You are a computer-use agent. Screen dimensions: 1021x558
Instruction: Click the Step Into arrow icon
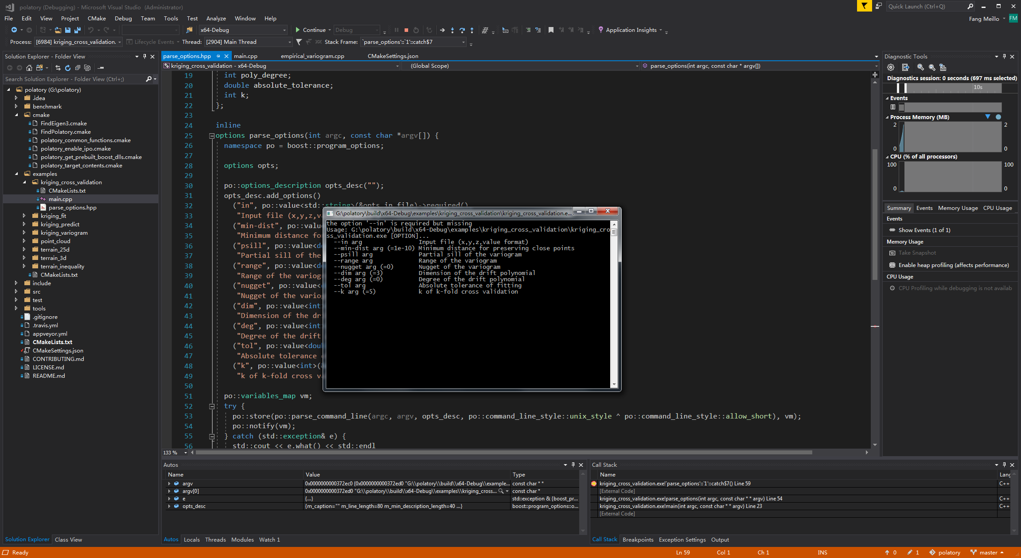[452, 30]
